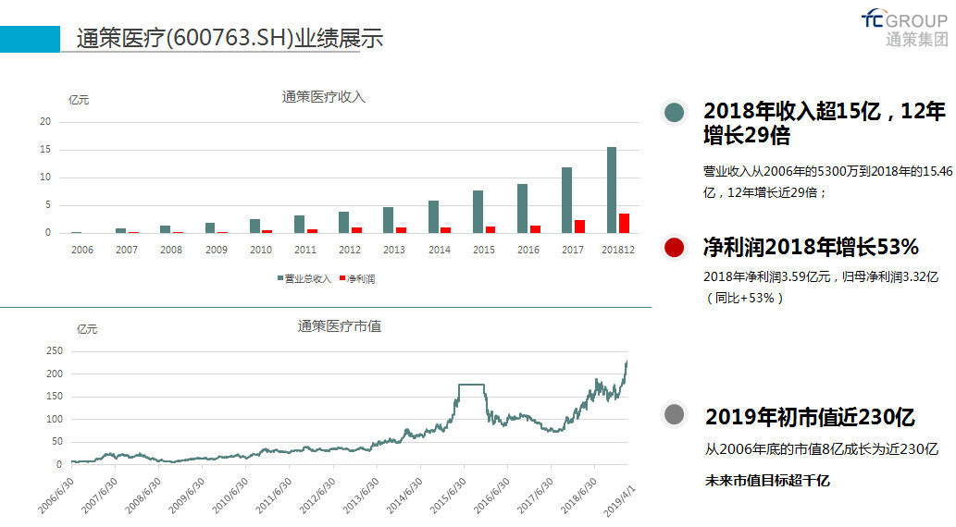
Task: Select the 2006 x-axis label
Action: [x=82, y=250]
